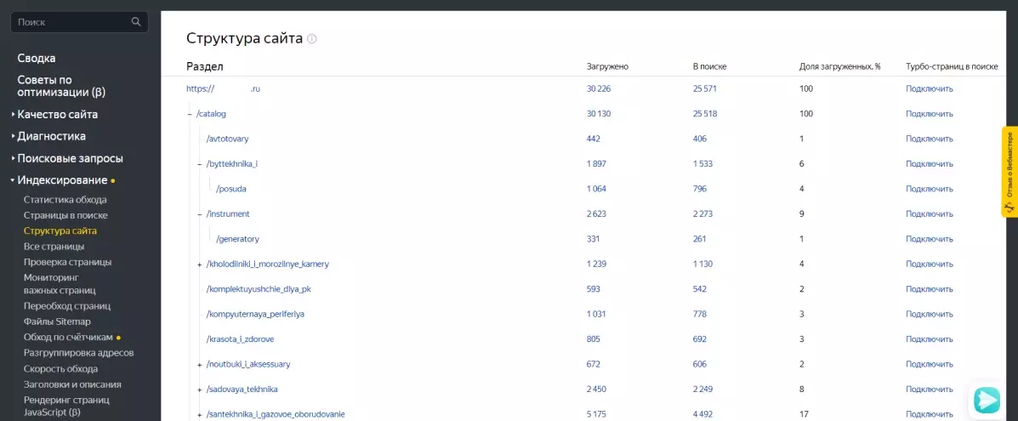Focus the Поиск search field
The image size is (1018, 421).
pyautogui.click(x=79, y=21)
